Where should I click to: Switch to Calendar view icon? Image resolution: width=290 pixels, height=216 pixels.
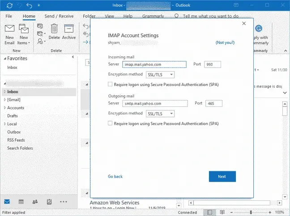[21, 202]
